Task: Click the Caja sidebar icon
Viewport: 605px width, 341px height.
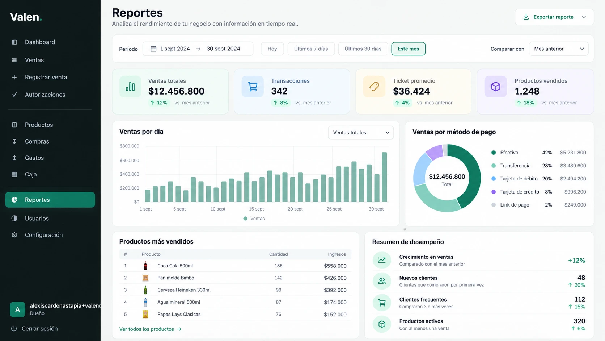Action: [x=14, y=174]
